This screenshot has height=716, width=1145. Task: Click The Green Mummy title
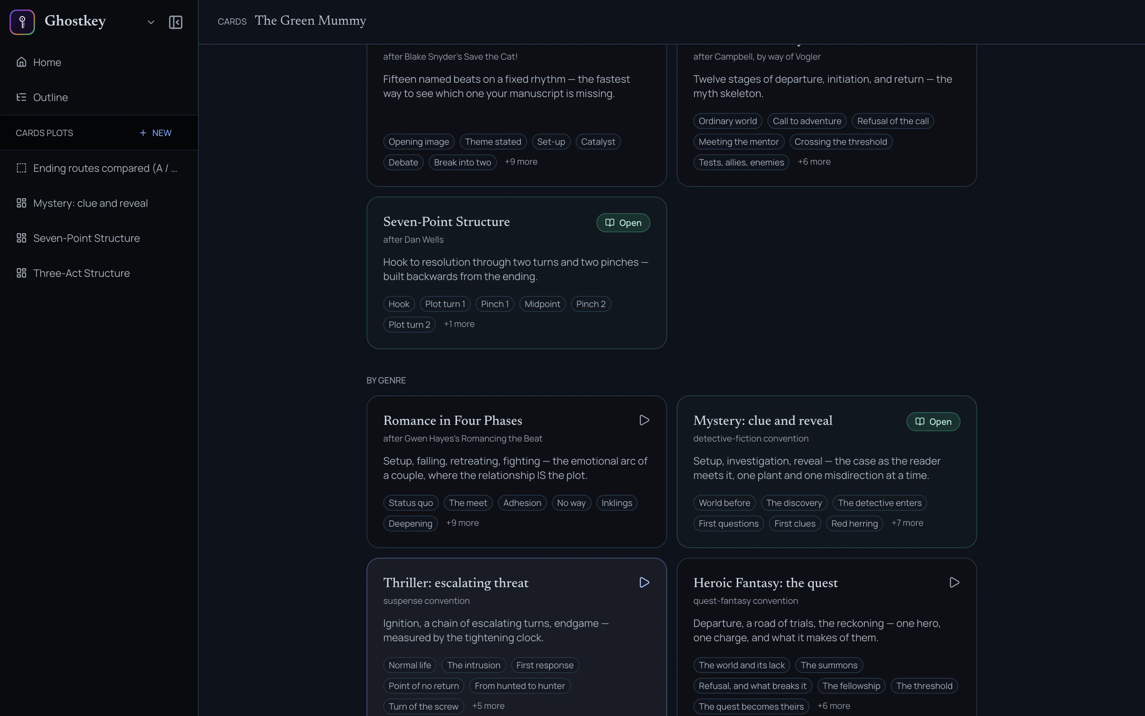click(311, 21)
